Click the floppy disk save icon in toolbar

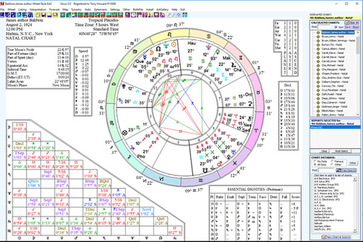(44, 15)
